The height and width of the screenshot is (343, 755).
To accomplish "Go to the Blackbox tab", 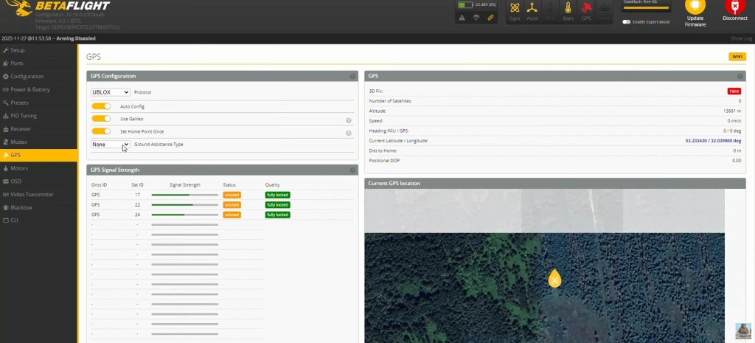I will point(21,207).
